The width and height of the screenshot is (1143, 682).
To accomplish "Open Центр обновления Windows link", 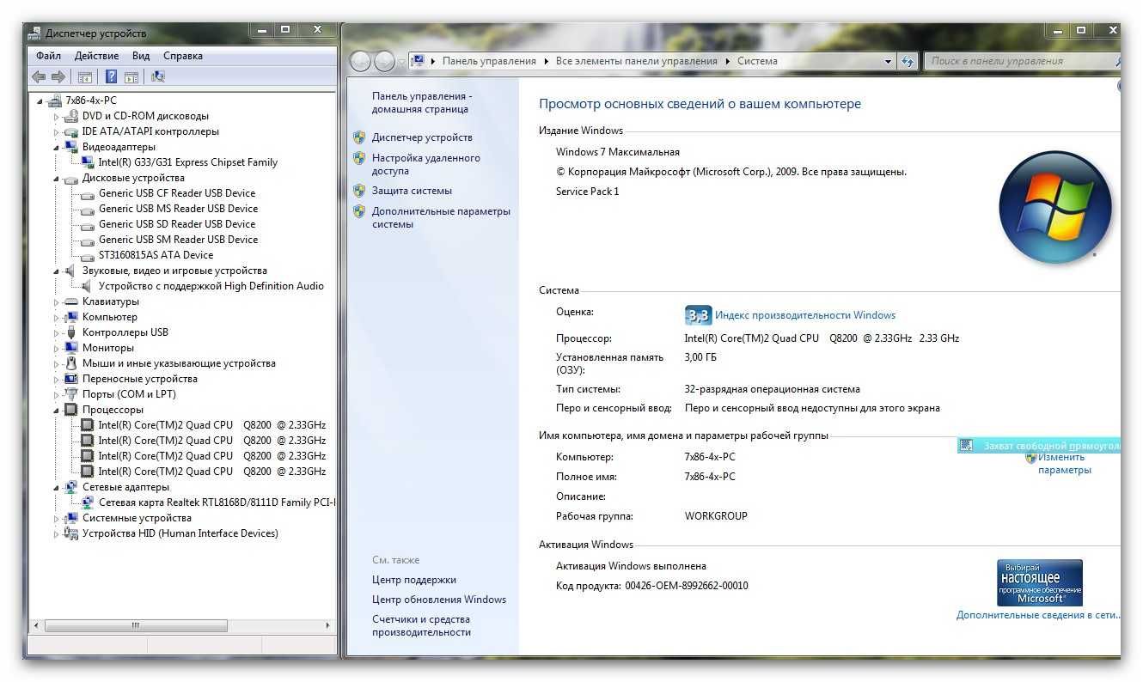I will click(439, 600).
